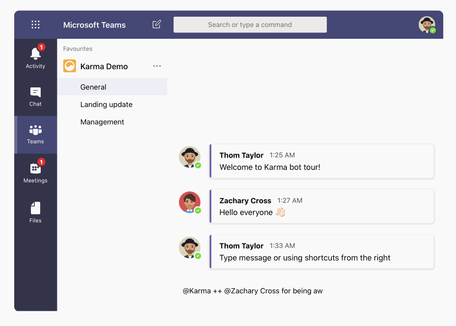Click the Karma Demo team name
Image resolution: width=456 pixels, height=326 pixels.
tap(104, 66)
